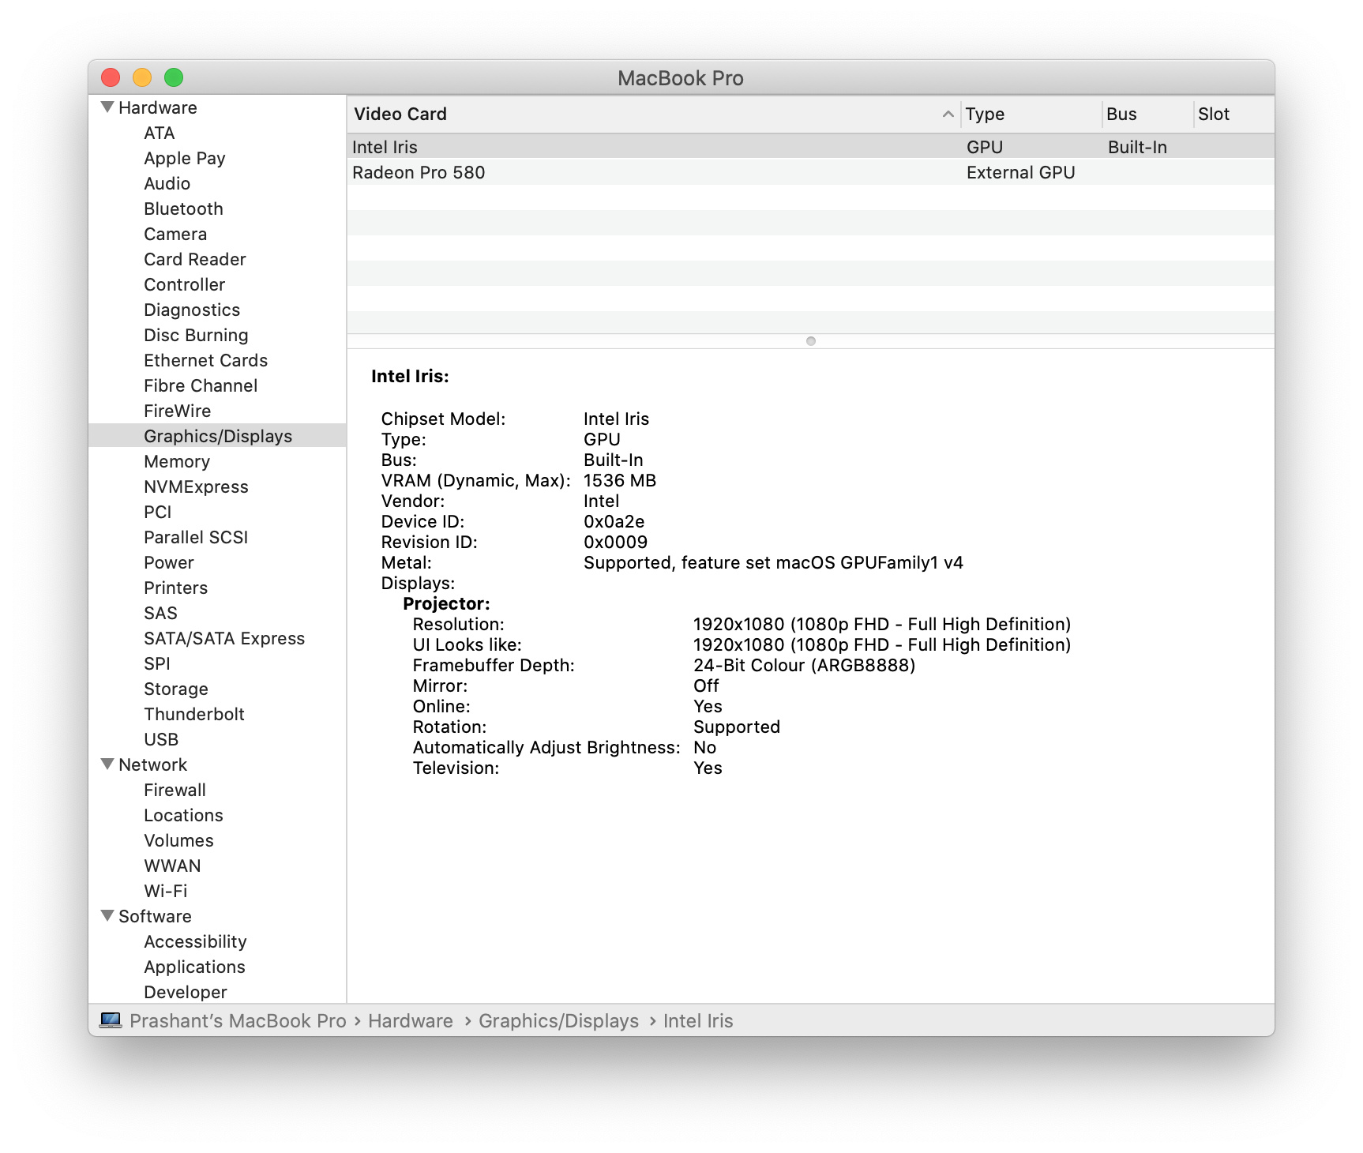
Task: Click the Metal feature set value
Action: [x=773, y=562]
